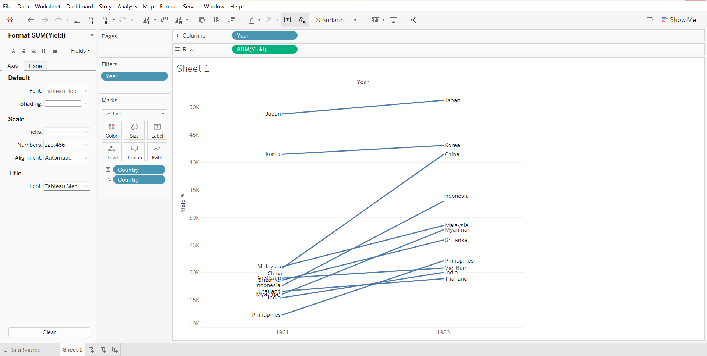Open Tooltip editor on Marks card
This screenshot has height=356, width=707.
point(134,152)
